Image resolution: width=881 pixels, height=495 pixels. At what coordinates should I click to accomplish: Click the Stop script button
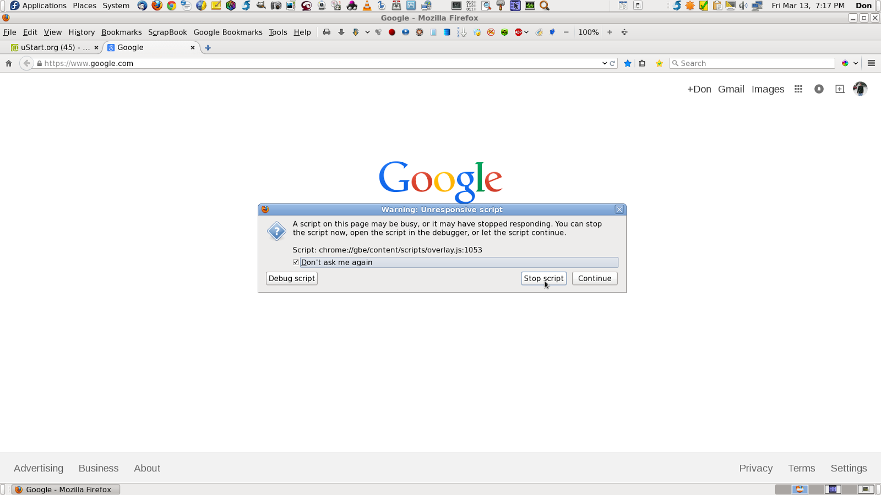tap(543, 278)
